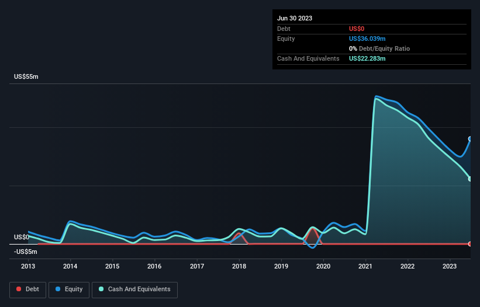Click the Debt US$0 tooltip value
480x307 pixels.
tap(357, 29)
